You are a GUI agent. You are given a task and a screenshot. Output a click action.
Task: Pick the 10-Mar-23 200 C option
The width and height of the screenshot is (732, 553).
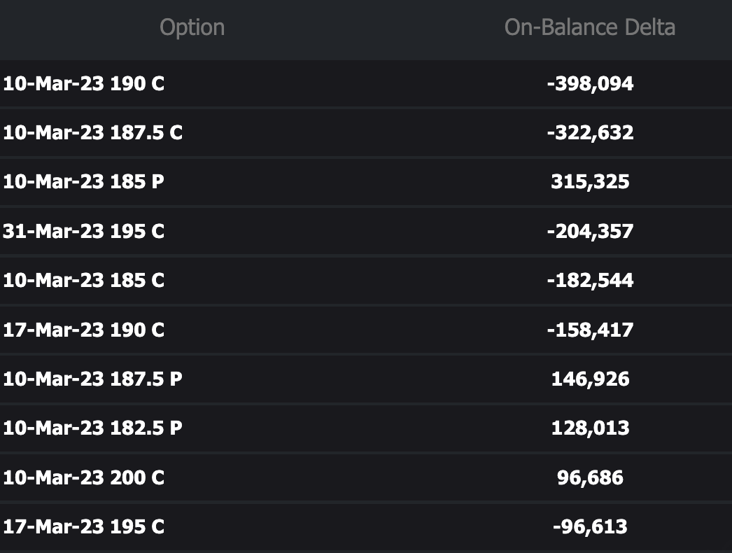(x=84, y=478)
